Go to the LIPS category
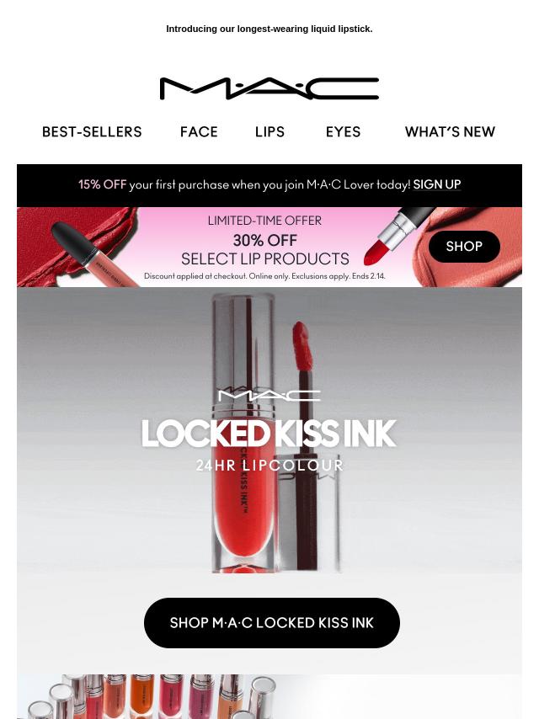This screenshot has width=539, height=719. [x=269, y=132]
